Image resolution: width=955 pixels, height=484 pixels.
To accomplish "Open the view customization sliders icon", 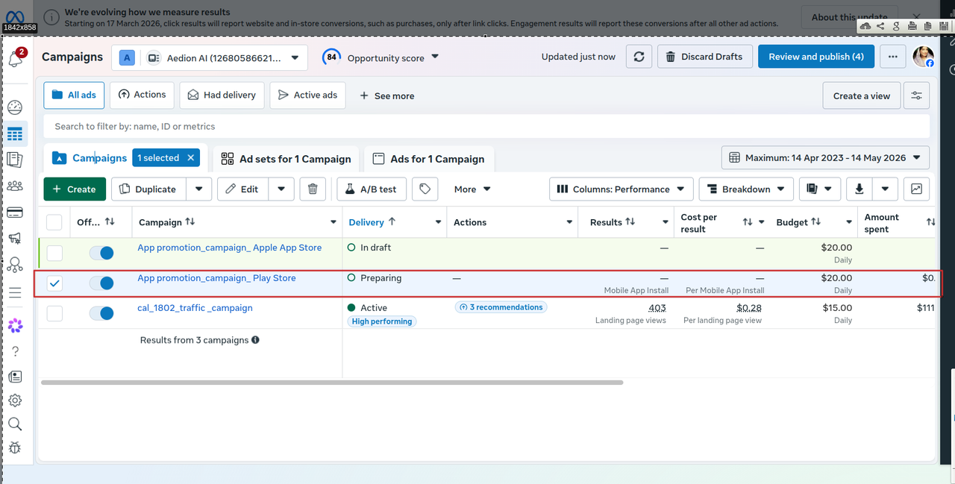I will tap(916, 95).
